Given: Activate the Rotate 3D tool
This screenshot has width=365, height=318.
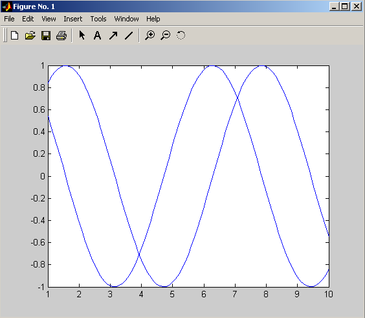Looking at the screenshot, I should click(x=181, y=36).
